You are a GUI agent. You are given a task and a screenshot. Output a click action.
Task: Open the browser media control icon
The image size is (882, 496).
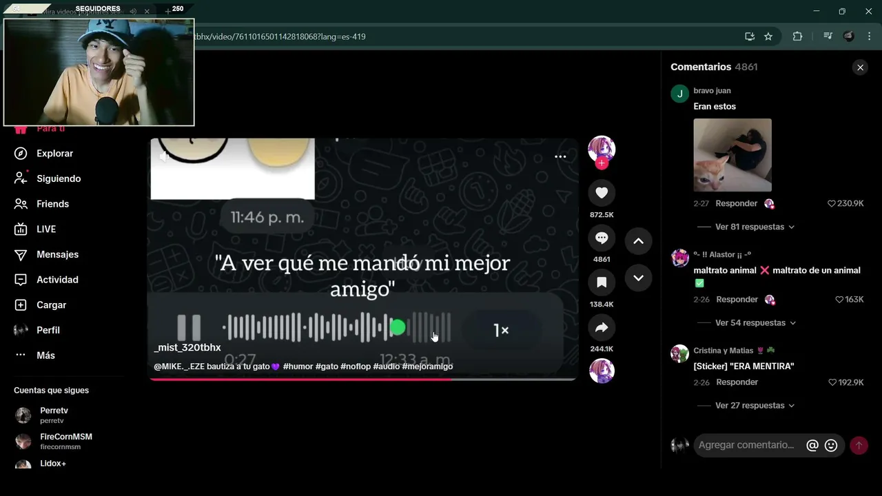(828, 37)
